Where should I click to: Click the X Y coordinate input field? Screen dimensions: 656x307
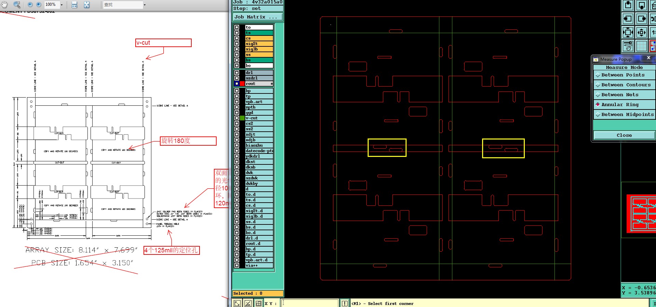(310, 303)
